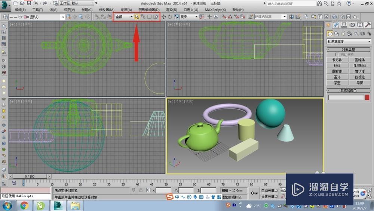Open the 全部 selection filter dropdown
This screenshot has width=374, height=211.
124,17
